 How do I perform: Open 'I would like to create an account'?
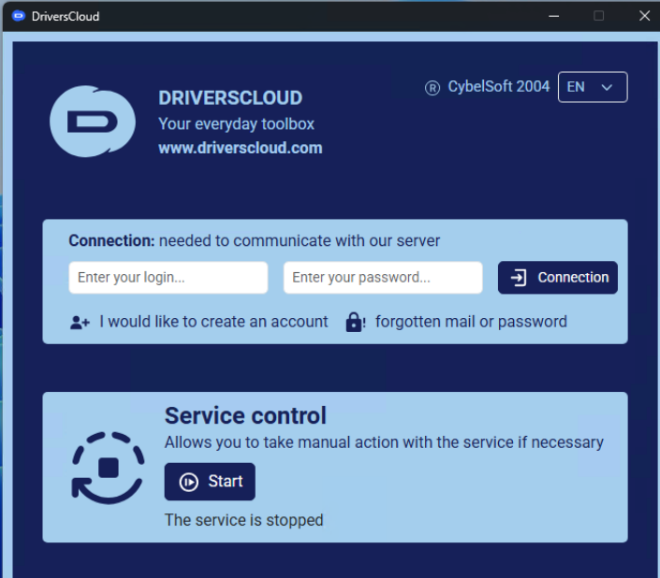pos(213,322)
